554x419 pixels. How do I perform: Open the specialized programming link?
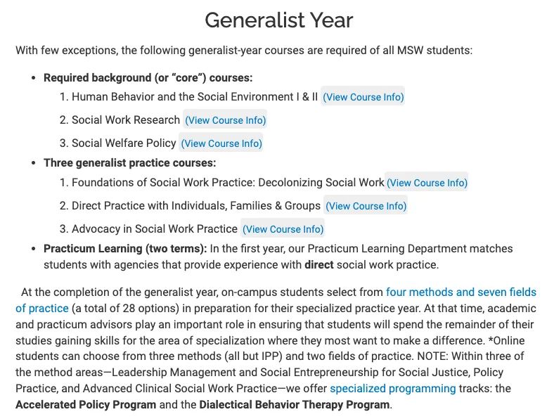392,388
